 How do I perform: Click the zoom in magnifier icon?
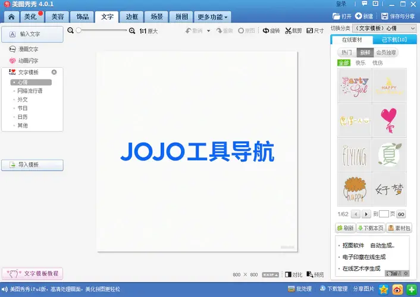pos(132,31)
